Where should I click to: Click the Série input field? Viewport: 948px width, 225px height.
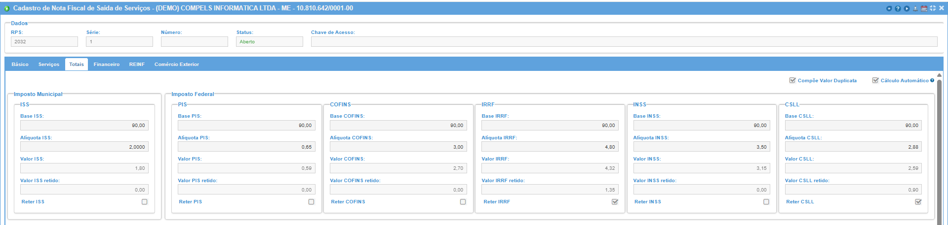pyautogui.click(x=119, y=42)
